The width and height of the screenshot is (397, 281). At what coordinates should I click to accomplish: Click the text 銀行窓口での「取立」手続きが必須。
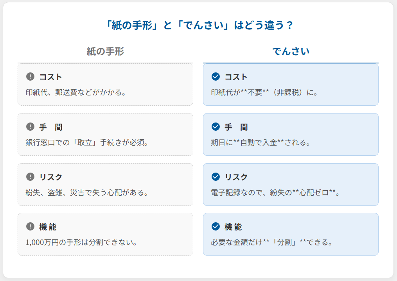coord(87,142)
